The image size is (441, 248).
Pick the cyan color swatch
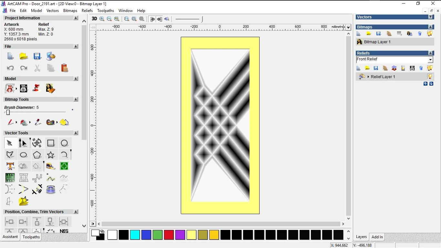click(135, 235)
